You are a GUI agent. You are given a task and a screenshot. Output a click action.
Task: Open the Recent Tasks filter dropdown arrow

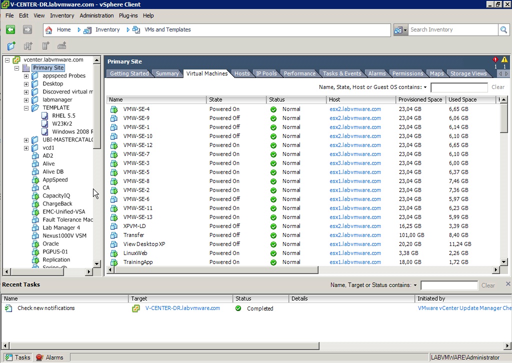(415, 285)
